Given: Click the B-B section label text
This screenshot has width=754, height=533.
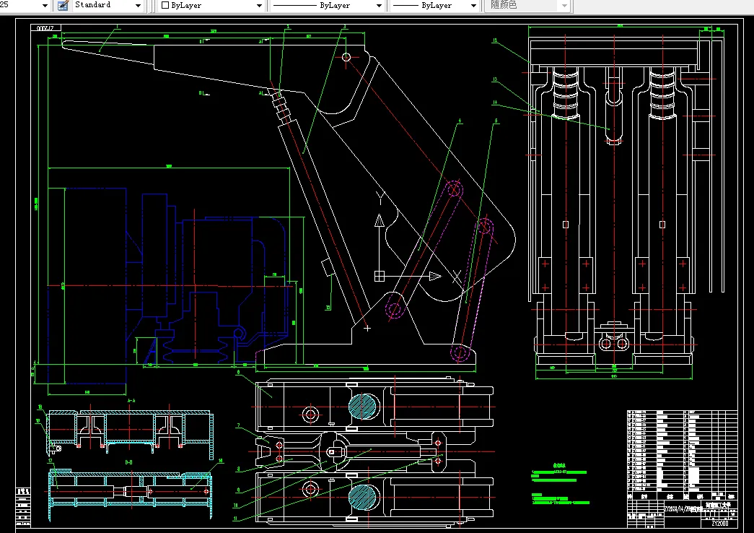Looking at the screenshot, I should 129,462.
